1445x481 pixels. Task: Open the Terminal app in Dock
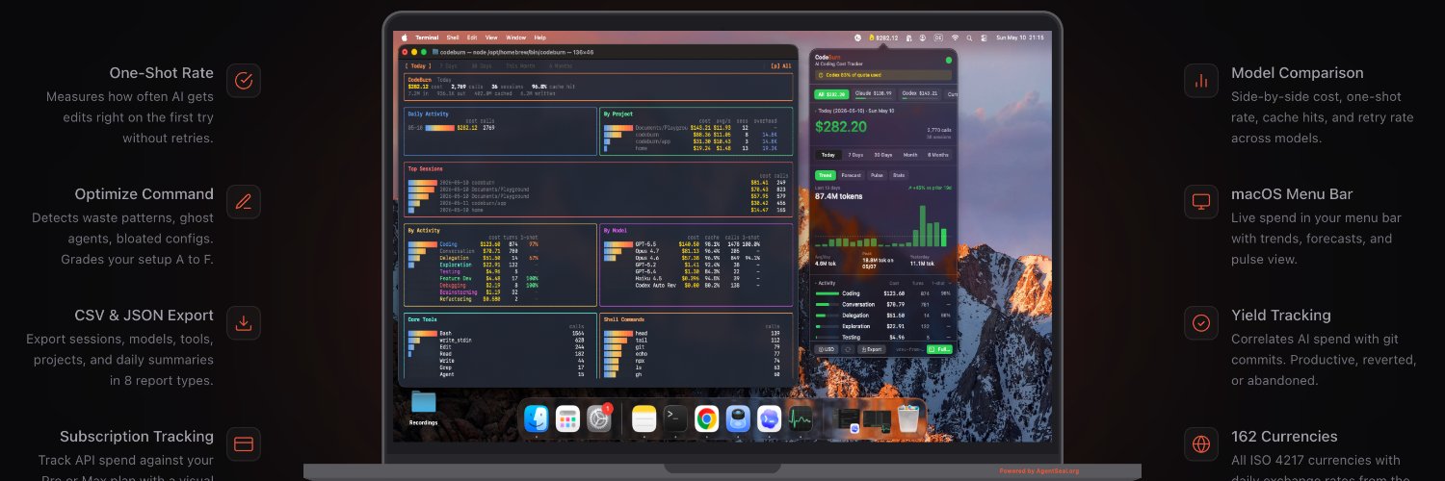coord(676,418)
